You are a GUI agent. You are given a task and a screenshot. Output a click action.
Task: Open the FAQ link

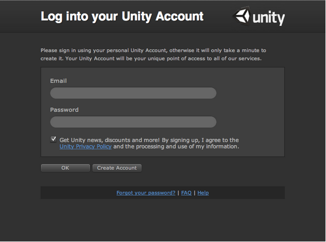(186, 193)
